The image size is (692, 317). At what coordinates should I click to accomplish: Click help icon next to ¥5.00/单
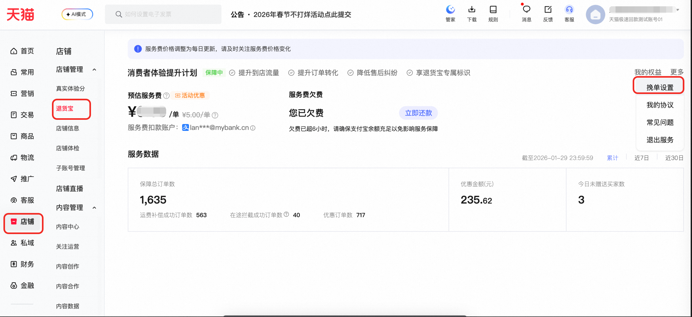(x=215, y=115)
